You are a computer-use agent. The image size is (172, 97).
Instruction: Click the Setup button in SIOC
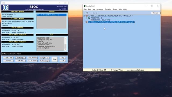point(55,59)
